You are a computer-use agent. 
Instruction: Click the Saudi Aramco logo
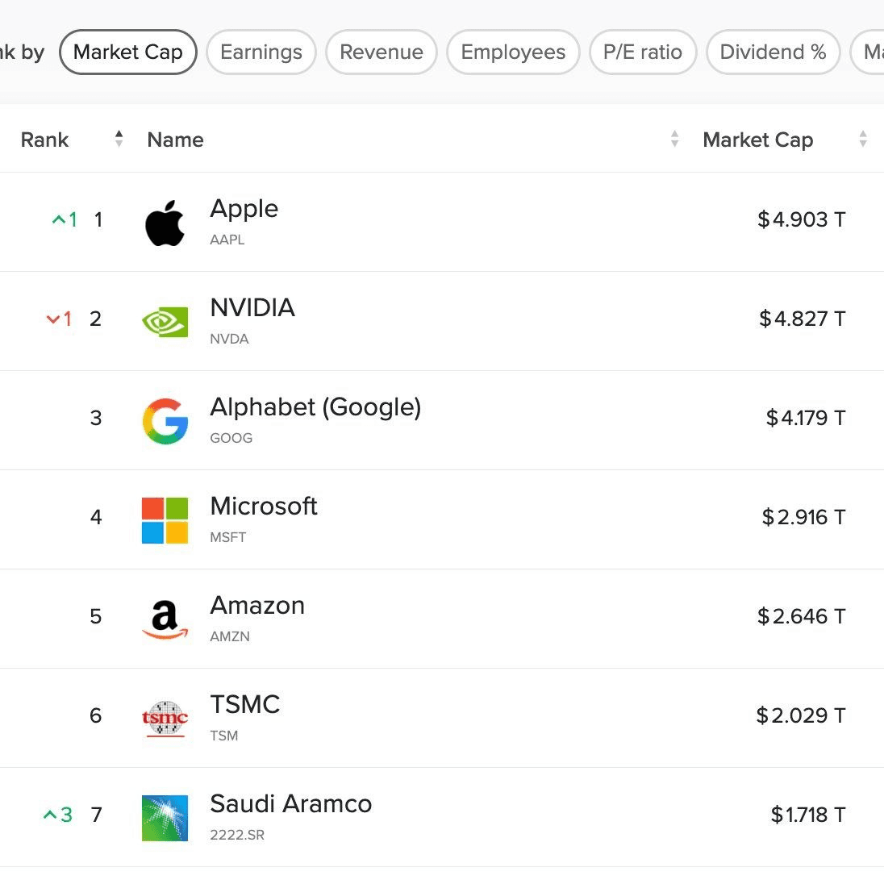(x=165, y=818)
